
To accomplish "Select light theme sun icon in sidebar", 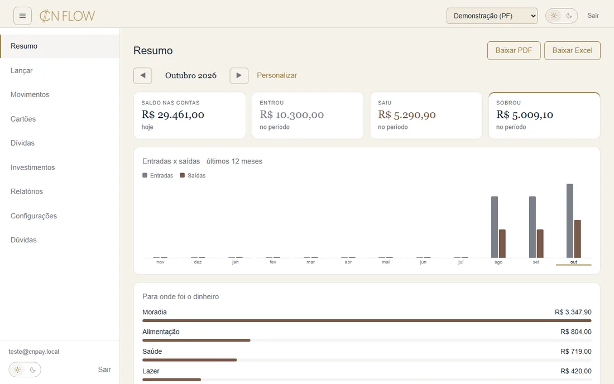I will point(18,369).
